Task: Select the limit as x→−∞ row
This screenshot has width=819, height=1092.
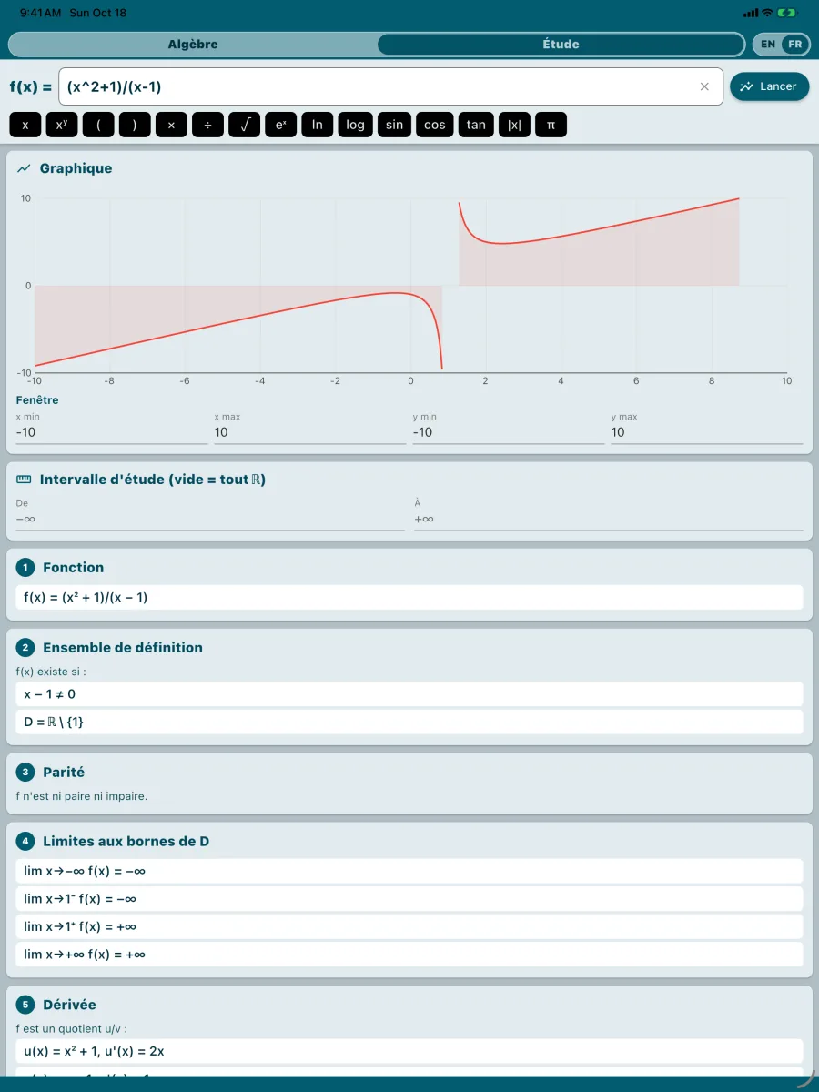Action: click(x=409, y=871)
